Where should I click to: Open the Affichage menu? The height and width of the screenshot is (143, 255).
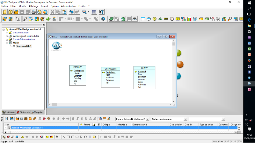33,6
